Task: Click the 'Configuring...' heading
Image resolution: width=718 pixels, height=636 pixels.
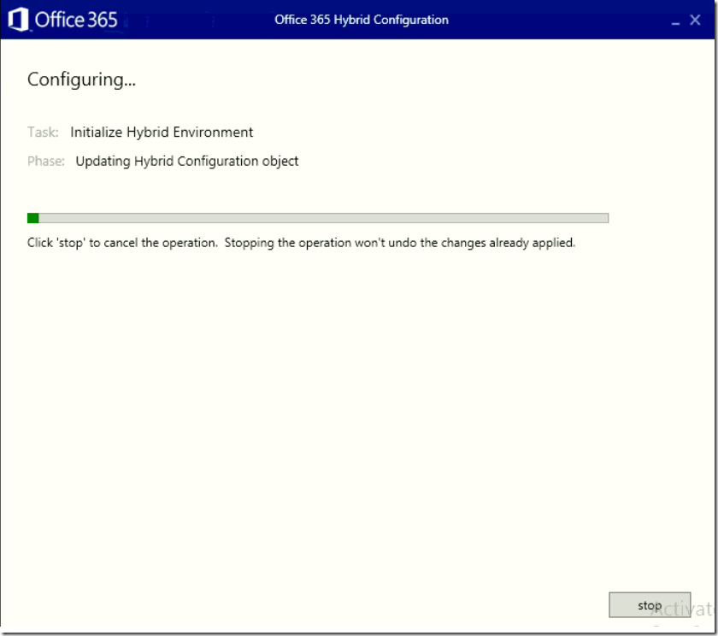Action: [x=81, y=79]
